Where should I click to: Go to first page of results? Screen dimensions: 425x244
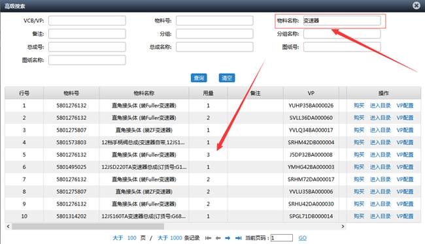[208, 238]
